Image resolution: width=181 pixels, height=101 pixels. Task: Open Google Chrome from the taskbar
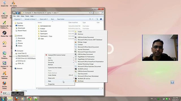click(x=30, y=99)
